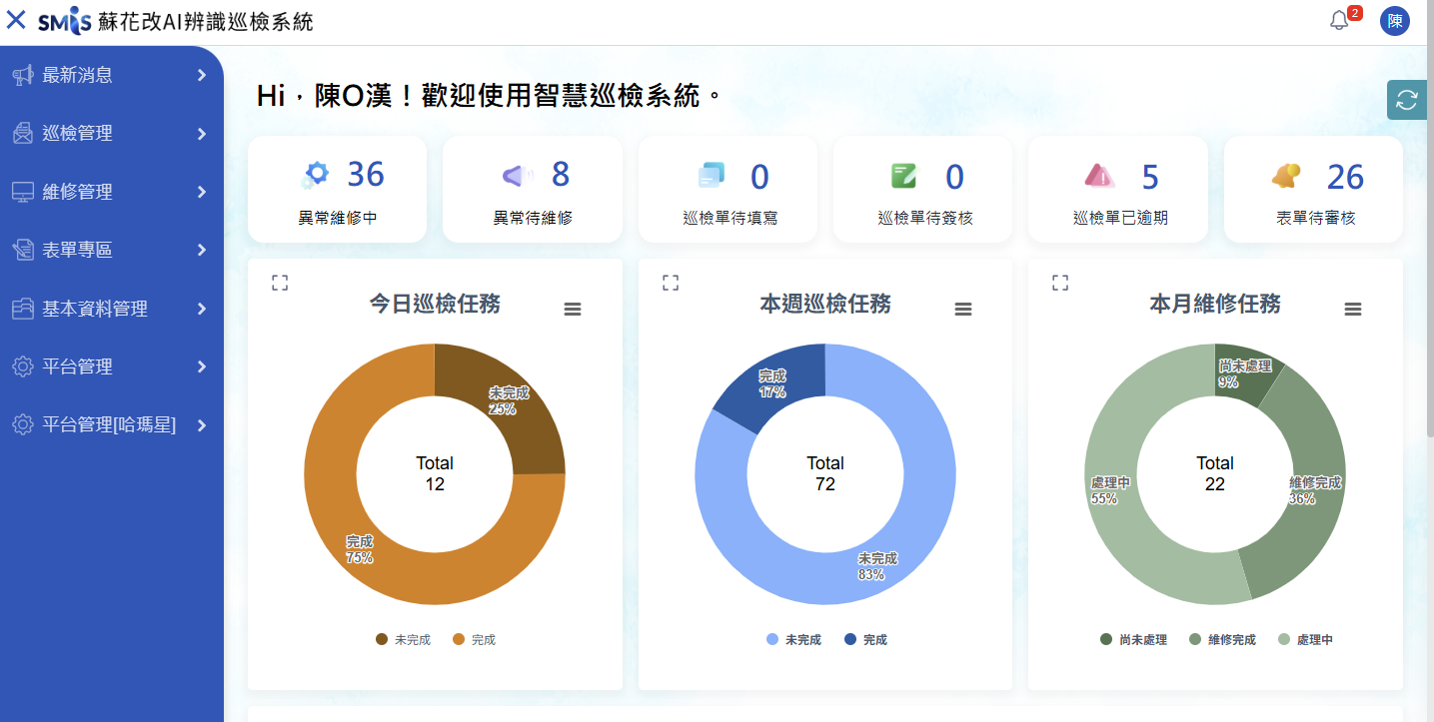Open 本月維修任務 chart hamburger menu
Screen dimensions: 1434x722
click(x=1353, y=310)
